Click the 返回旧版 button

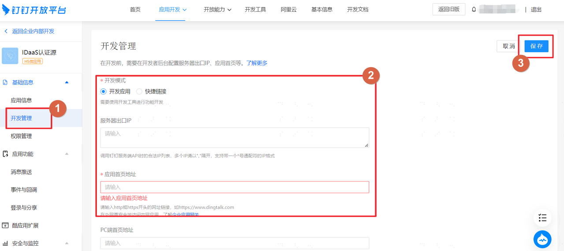click(449, 9)
